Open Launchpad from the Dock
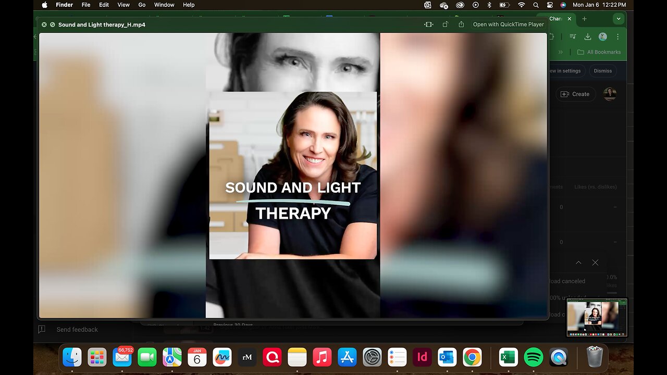Viewport: 667px width, 375px height. coord(97,357)
